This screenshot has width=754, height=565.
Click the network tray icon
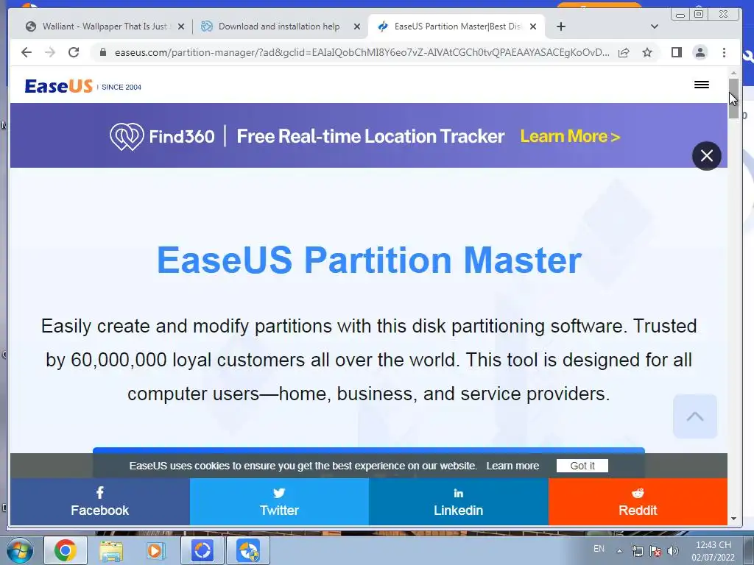pos(638,551)
